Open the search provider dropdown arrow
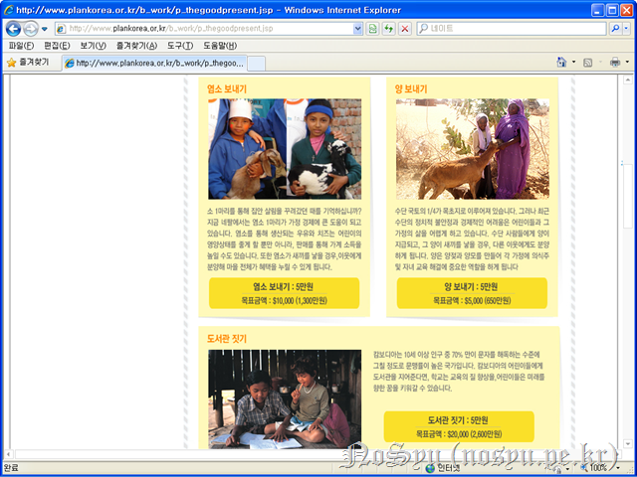 point(628,29)
